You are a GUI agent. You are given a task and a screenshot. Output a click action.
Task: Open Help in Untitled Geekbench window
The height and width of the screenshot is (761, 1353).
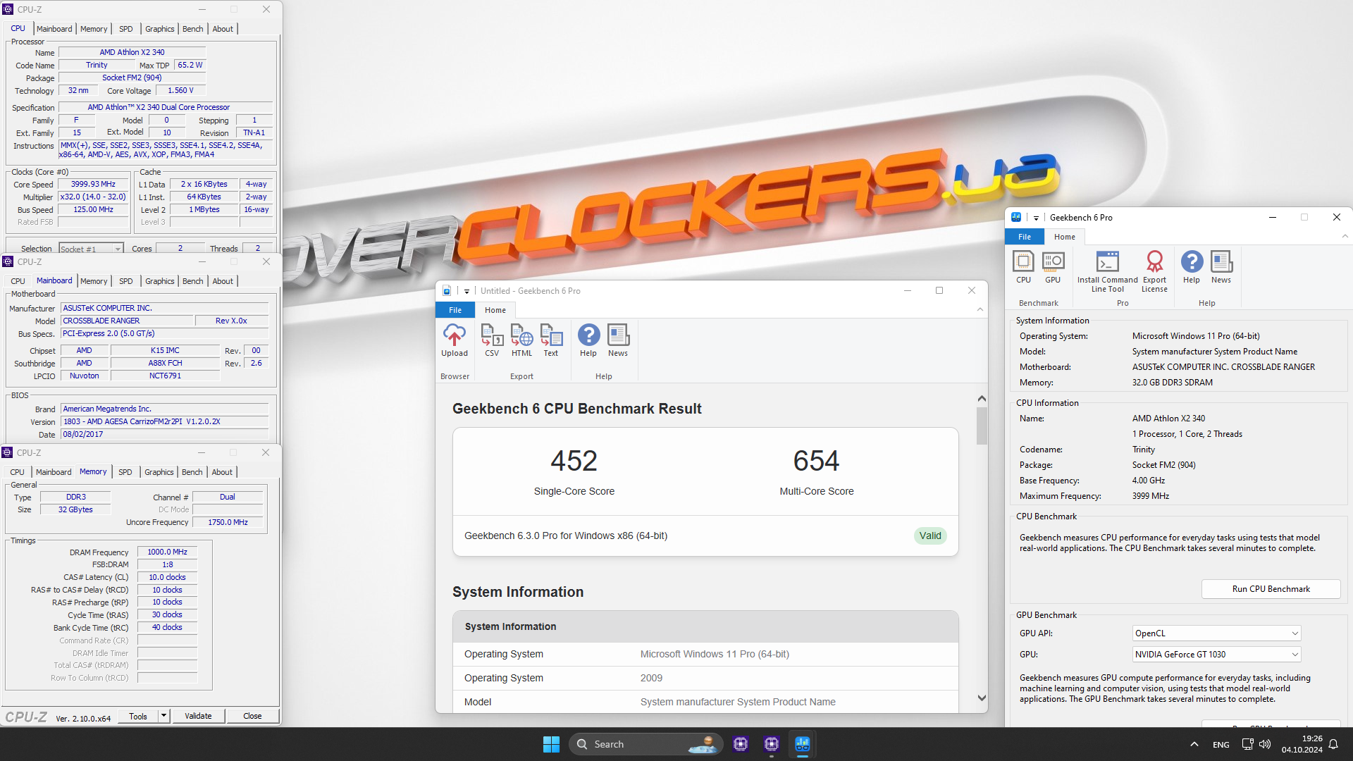(588, 341)
